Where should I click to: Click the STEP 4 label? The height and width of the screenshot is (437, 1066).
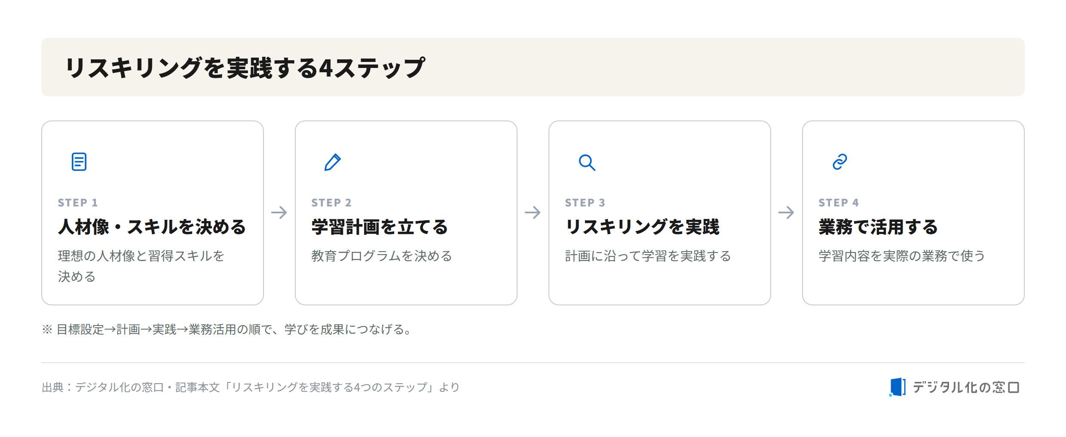pos(839,203)
